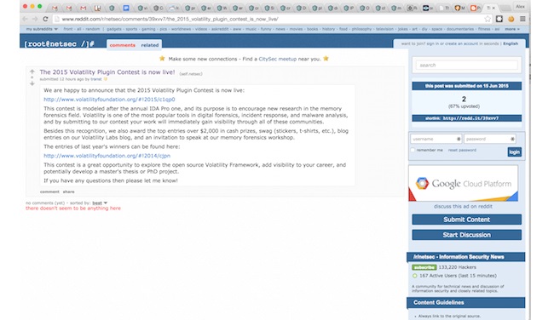Click the (self.netsec) domain link

coord(191,74)
